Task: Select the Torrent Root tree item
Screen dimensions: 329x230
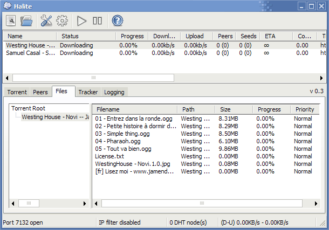Action: pyautogui.click(x=28, y=108)
